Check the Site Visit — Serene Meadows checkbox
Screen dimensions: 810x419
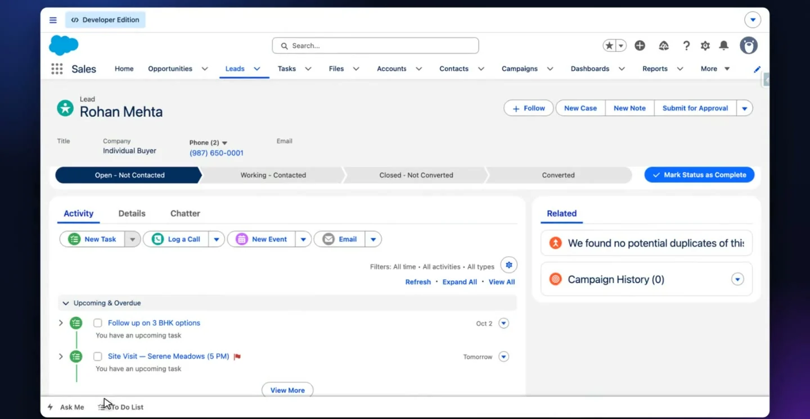[98, 357]
